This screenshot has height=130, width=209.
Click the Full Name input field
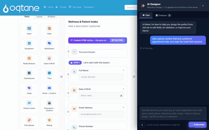click(101, 77)
